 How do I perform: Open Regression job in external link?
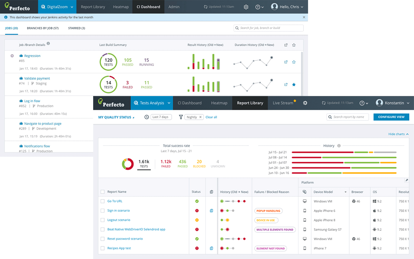click(x=286, y=62)
